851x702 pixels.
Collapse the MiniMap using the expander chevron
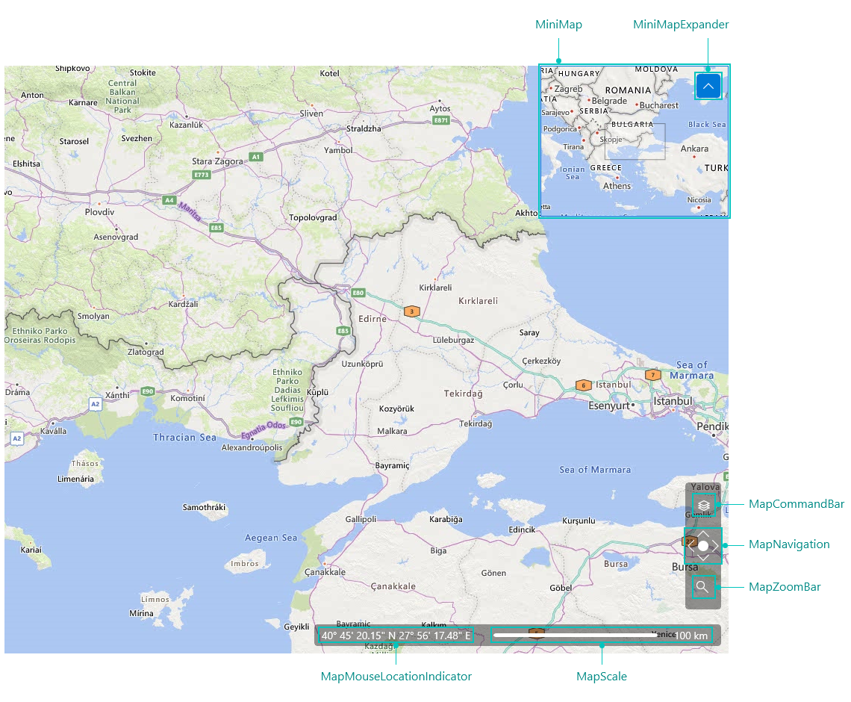(708, 85)
